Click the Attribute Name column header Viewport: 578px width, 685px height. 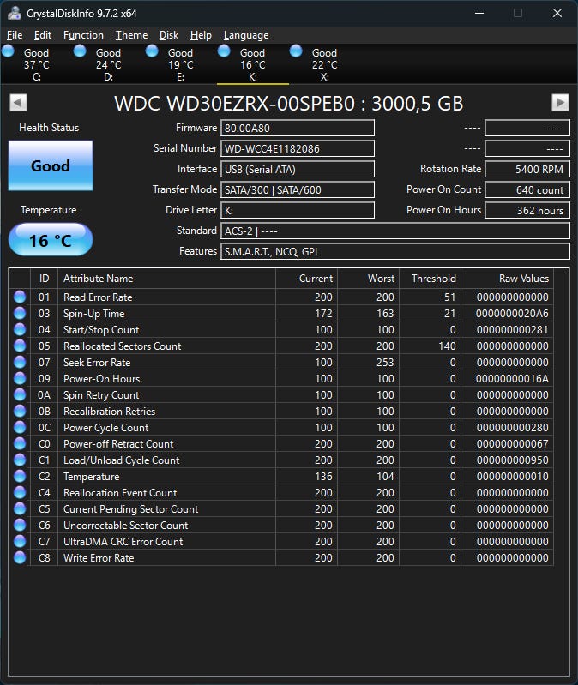point(166,279)
